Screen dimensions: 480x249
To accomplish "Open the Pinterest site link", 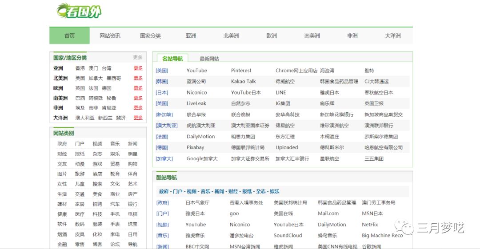I will point(241,71).
